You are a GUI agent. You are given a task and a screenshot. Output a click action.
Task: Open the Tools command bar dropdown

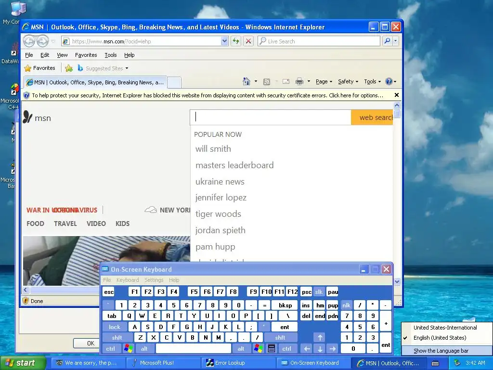click(373, 81)
